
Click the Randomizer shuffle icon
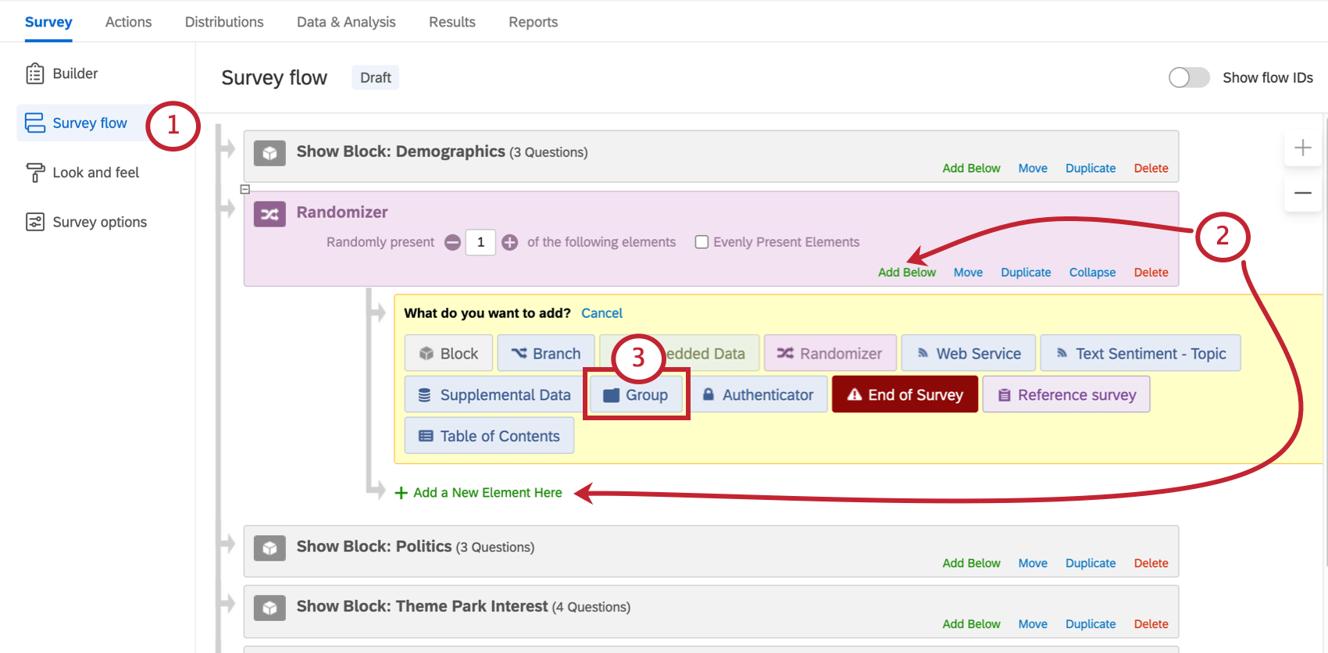pos(270,214)
